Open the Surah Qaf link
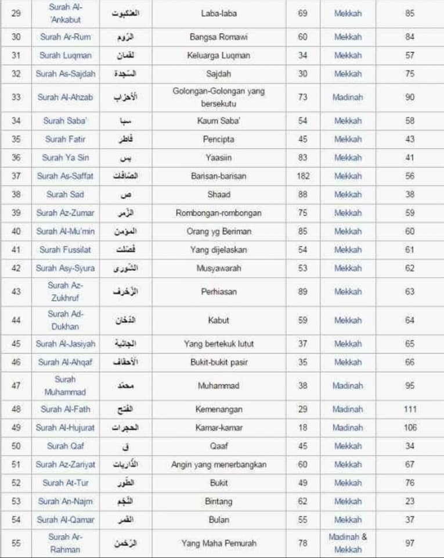 [x=66, y=446]
